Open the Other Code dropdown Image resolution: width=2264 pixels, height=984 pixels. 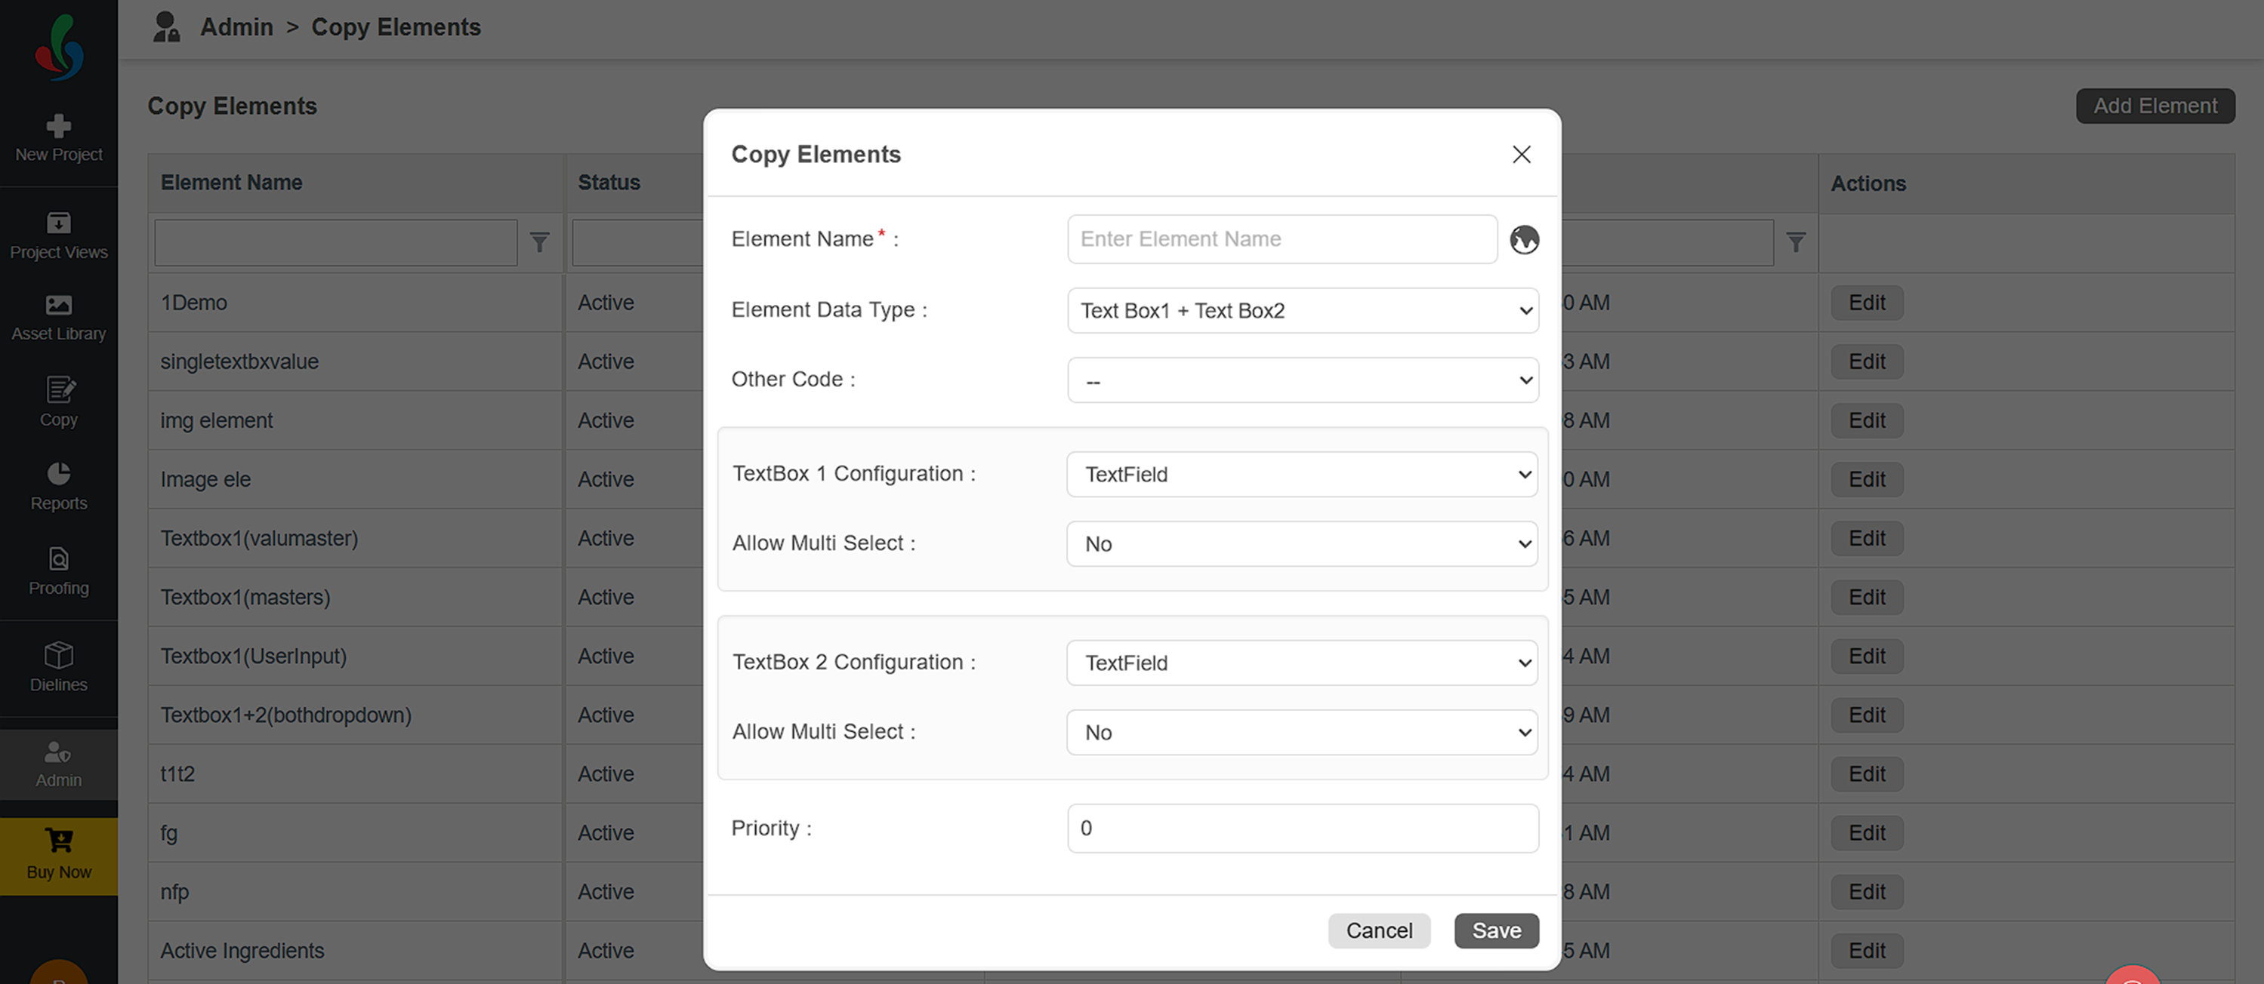click(1303, 380)
